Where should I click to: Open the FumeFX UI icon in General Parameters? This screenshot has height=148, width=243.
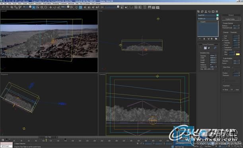[205, 48]
